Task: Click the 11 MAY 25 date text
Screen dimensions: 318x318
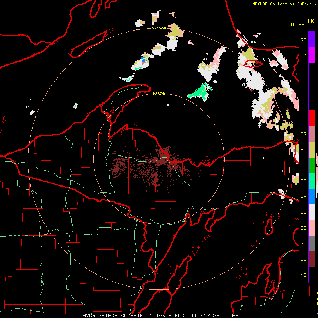Action: click(x=206, y=316)
